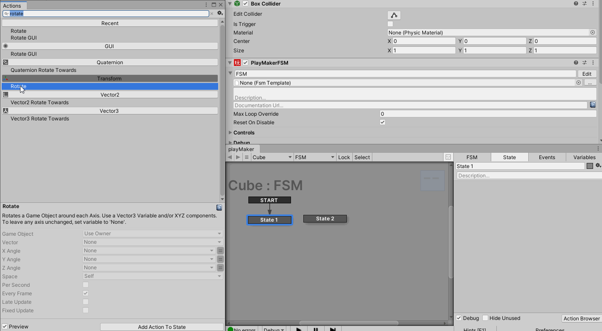The height and width of the screenshot is (331, 602).
Task: Toggle Z Angle variable button
Action: [x=220, y=268]
